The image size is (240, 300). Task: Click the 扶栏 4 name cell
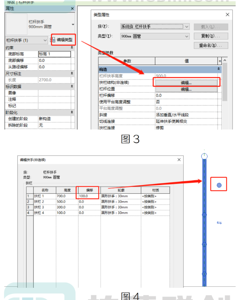[x=45, y=213]
